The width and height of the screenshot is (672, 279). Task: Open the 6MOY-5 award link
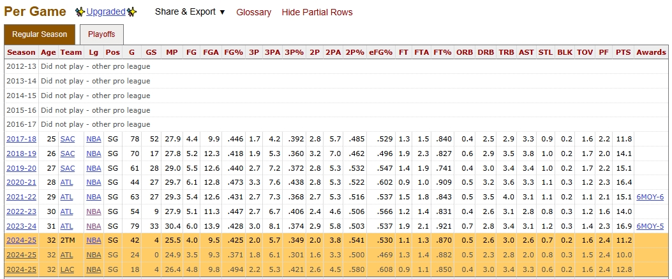point(650,226)
